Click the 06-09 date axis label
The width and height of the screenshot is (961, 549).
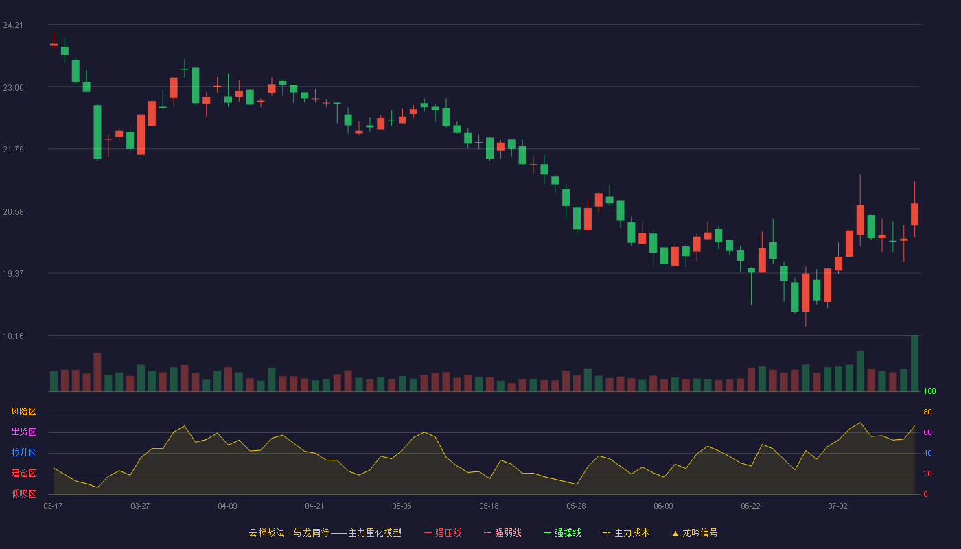click(663, 506)
